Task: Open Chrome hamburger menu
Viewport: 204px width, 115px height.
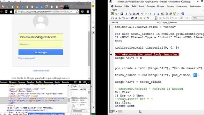Action: [88, 11]
